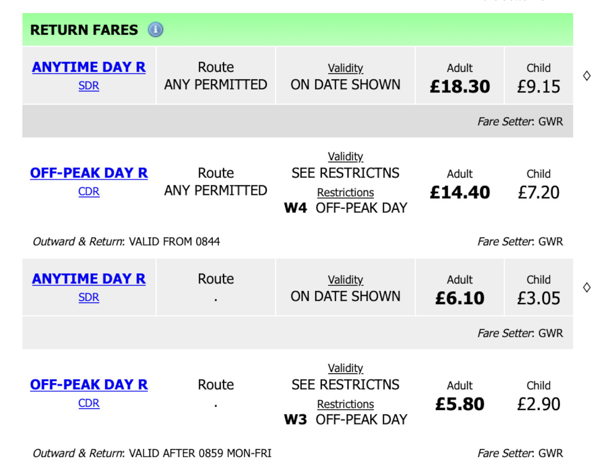Viewport: 595px width, 467px height.
Task: Click the diamond symbol next to £9.15 child fare
Action: 587,76
